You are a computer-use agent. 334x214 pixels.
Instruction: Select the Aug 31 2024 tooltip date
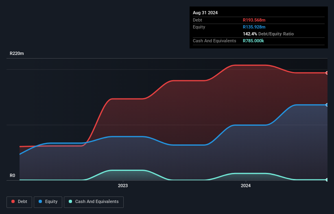click(205, 13)
